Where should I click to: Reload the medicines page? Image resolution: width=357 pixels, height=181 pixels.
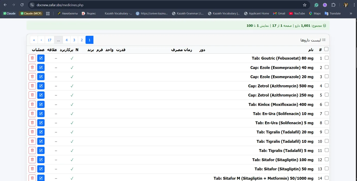coord(22,5)
